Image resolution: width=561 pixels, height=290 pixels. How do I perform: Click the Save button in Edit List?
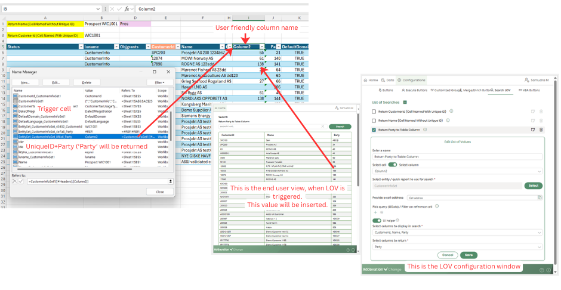pyautogui.click(x=468, y=255)
